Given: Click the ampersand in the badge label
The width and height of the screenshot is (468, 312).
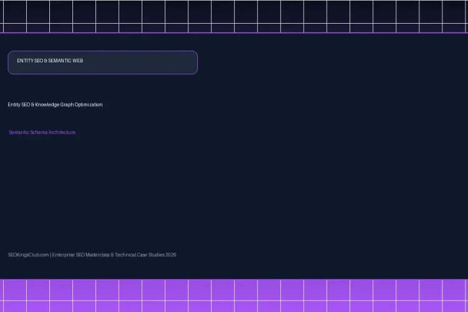Looking at the screenshot, I should [46, 61].
